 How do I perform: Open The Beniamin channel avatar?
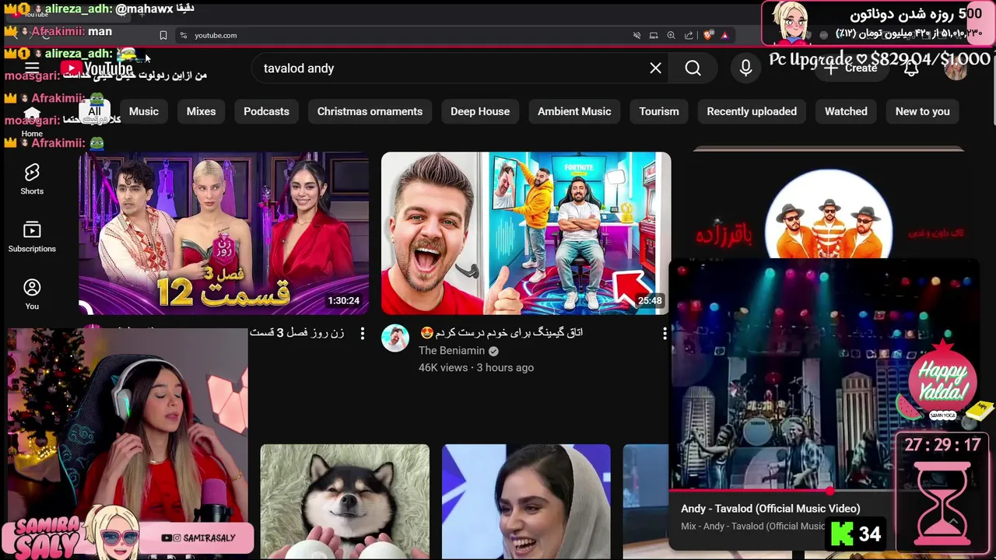395,338
